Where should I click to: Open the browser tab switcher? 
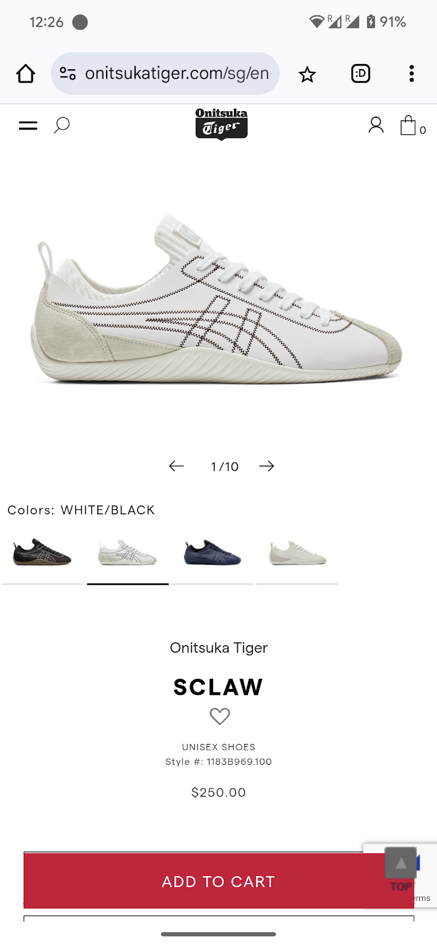(x=361, y=73)
